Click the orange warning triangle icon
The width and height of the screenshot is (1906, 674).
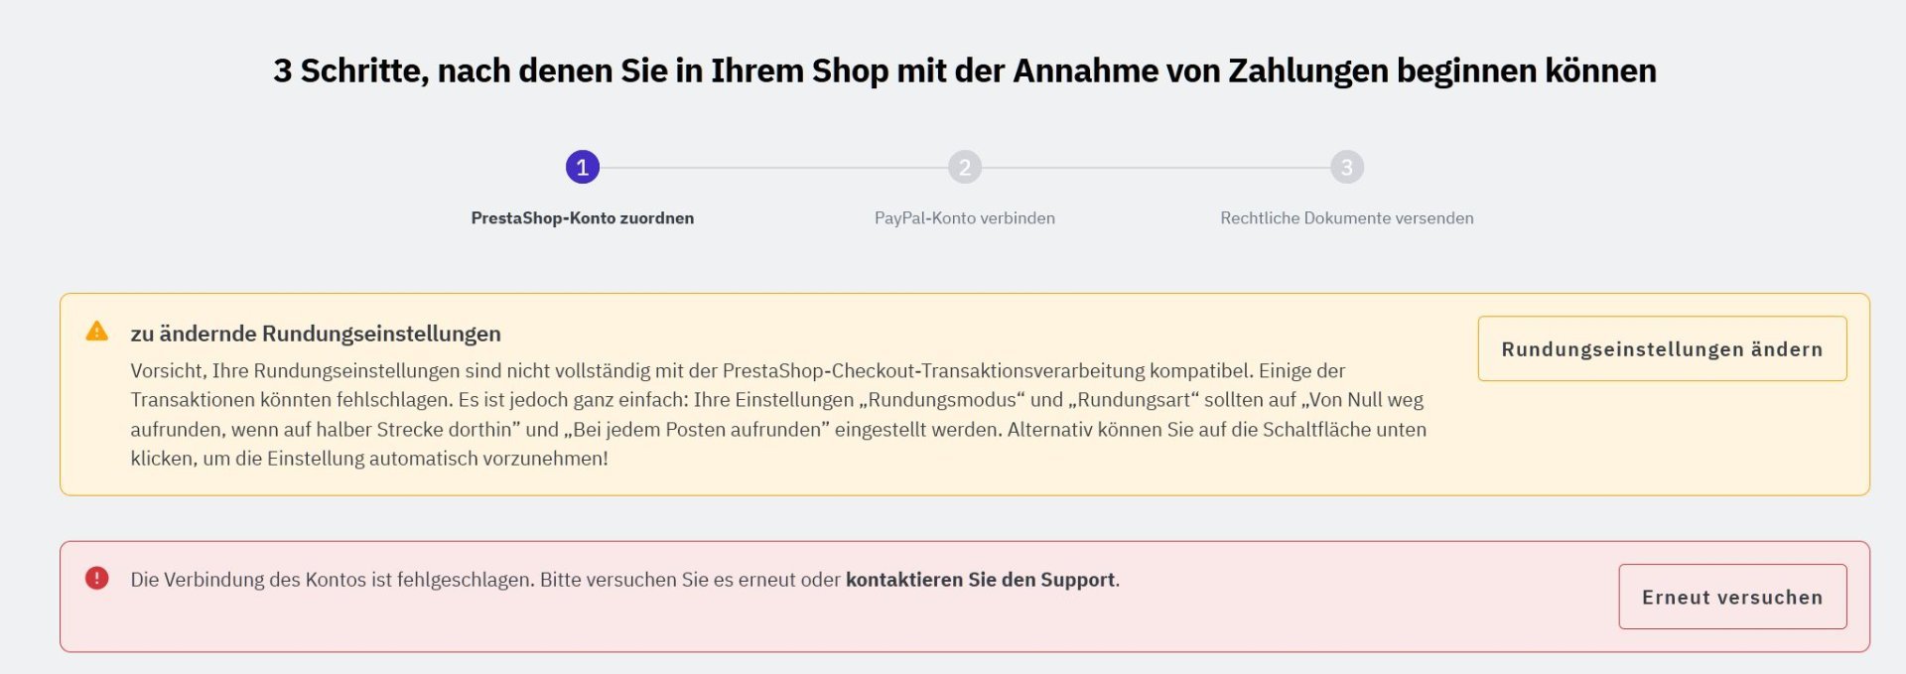[97, 332]
